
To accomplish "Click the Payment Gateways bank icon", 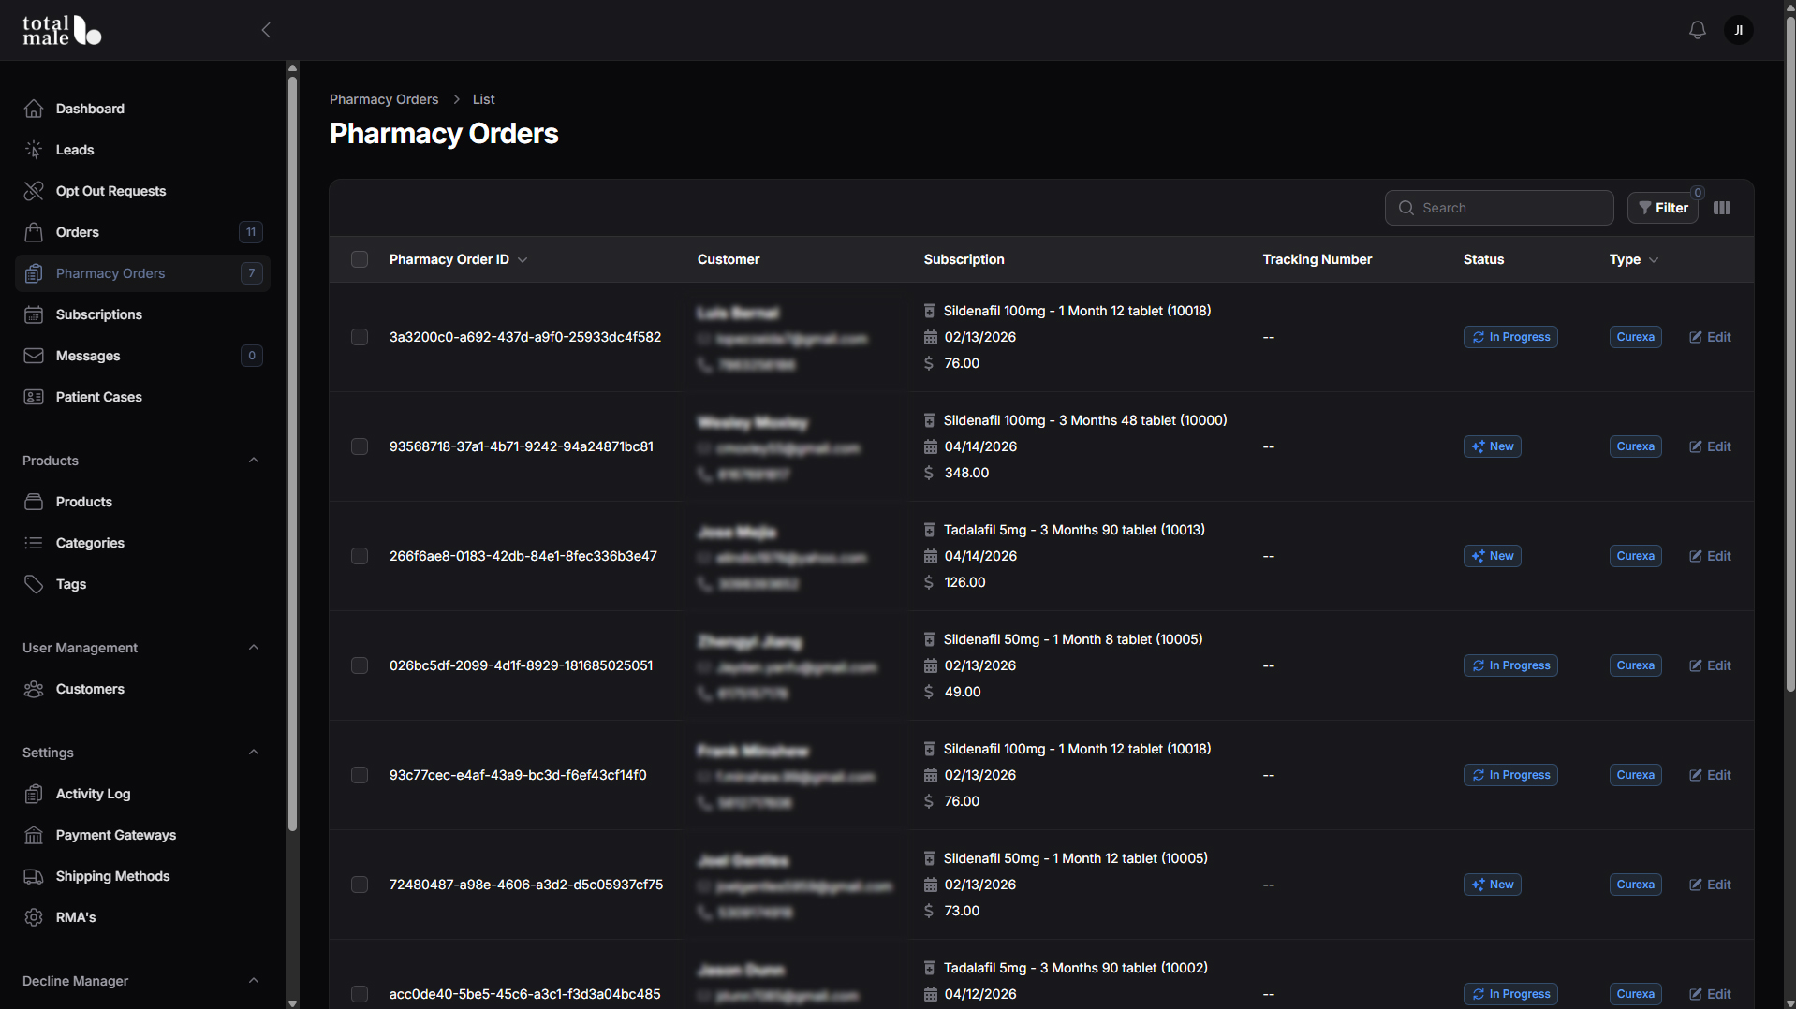I will [34, 835].
